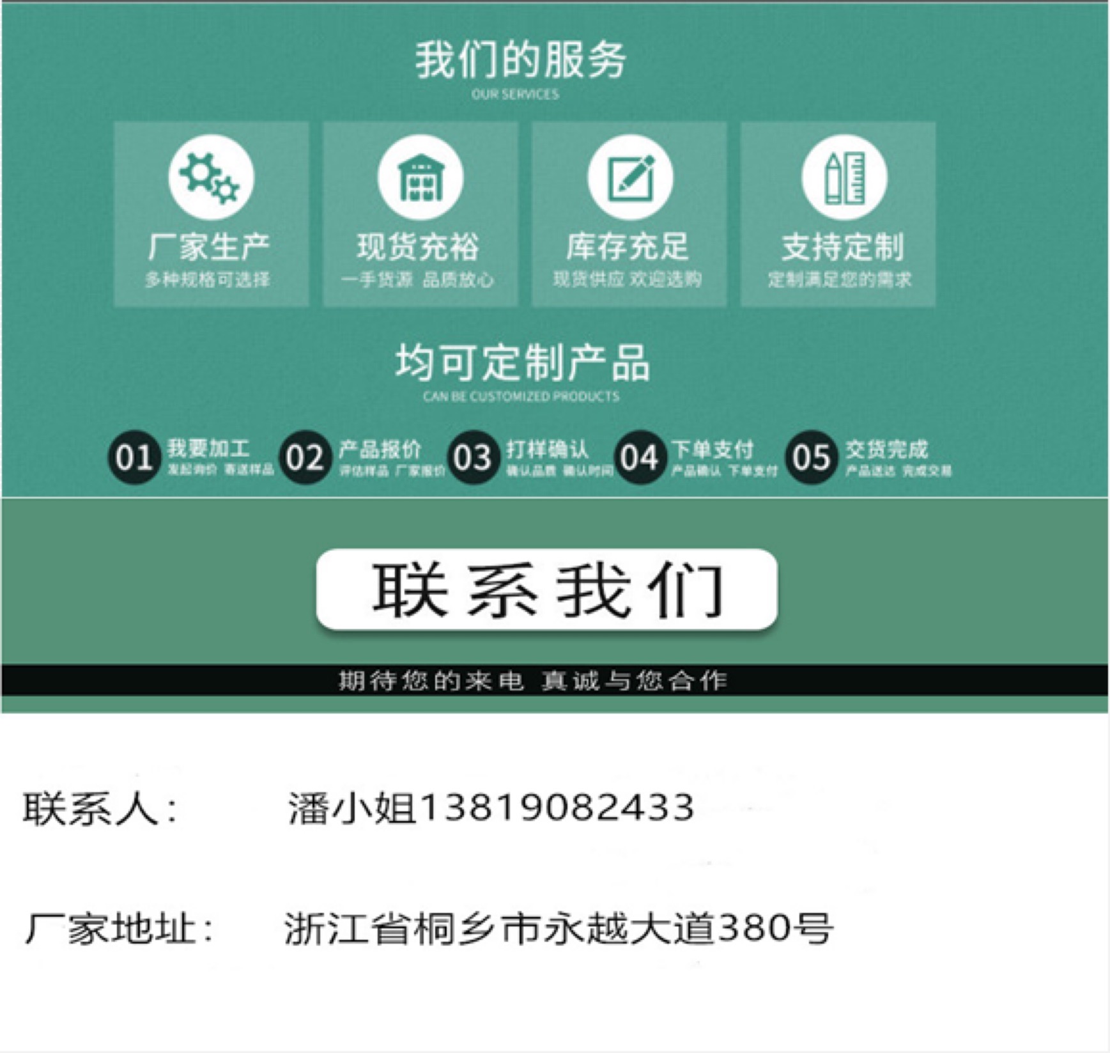Click the edit pencil icon for 库存充足
Viewport: 1110px width, 1053px height.
tap(629, 177)
